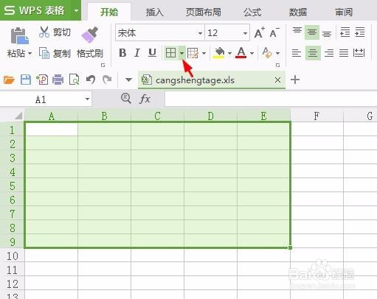The width and height of the screenshot is (377, 299).
Task: Click the open folder icon
Action: (9, 80)
